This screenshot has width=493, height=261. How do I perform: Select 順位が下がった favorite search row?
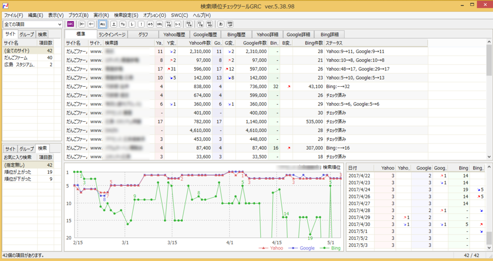pos(27,179)
